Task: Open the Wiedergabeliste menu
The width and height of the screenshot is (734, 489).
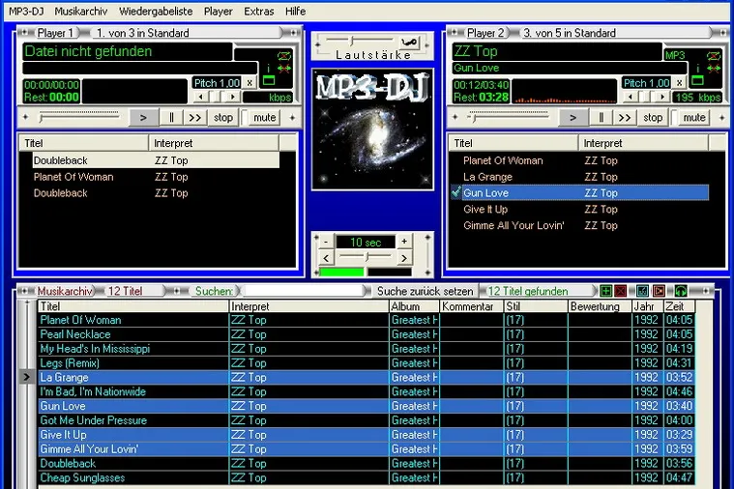Action: pos(156,12)
